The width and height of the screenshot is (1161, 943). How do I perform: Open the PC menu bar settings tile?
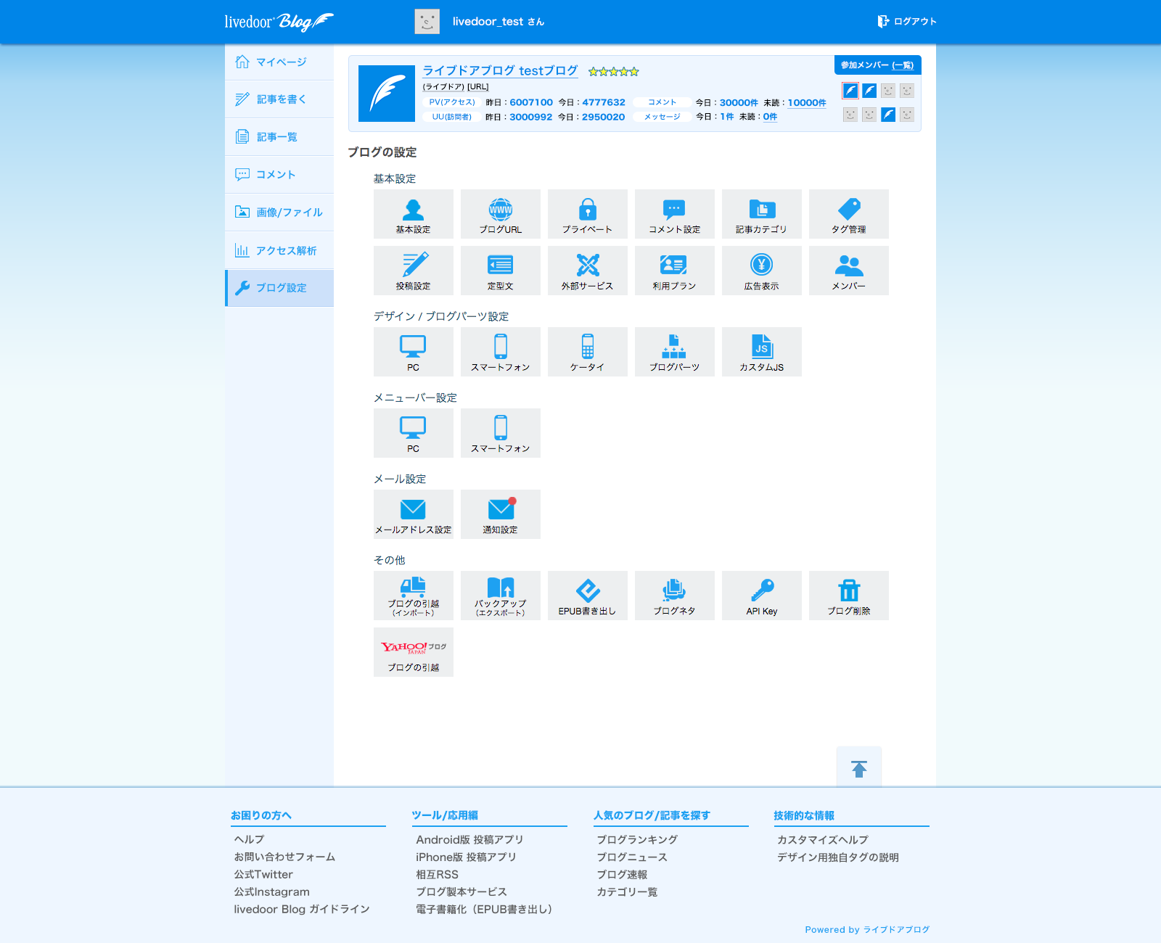(414, 433)
